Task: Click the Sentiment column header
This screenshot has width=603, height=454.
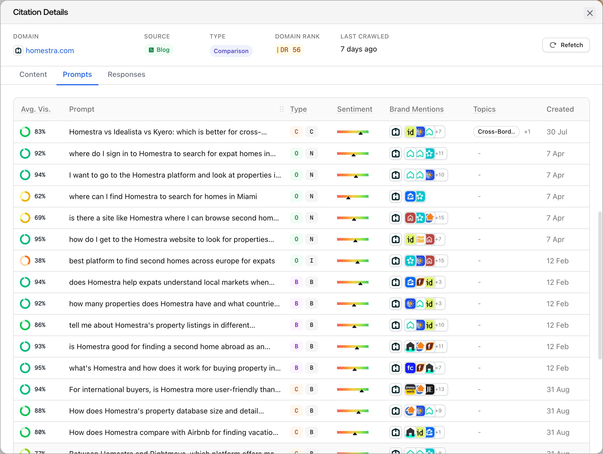Action: point(354,109)
